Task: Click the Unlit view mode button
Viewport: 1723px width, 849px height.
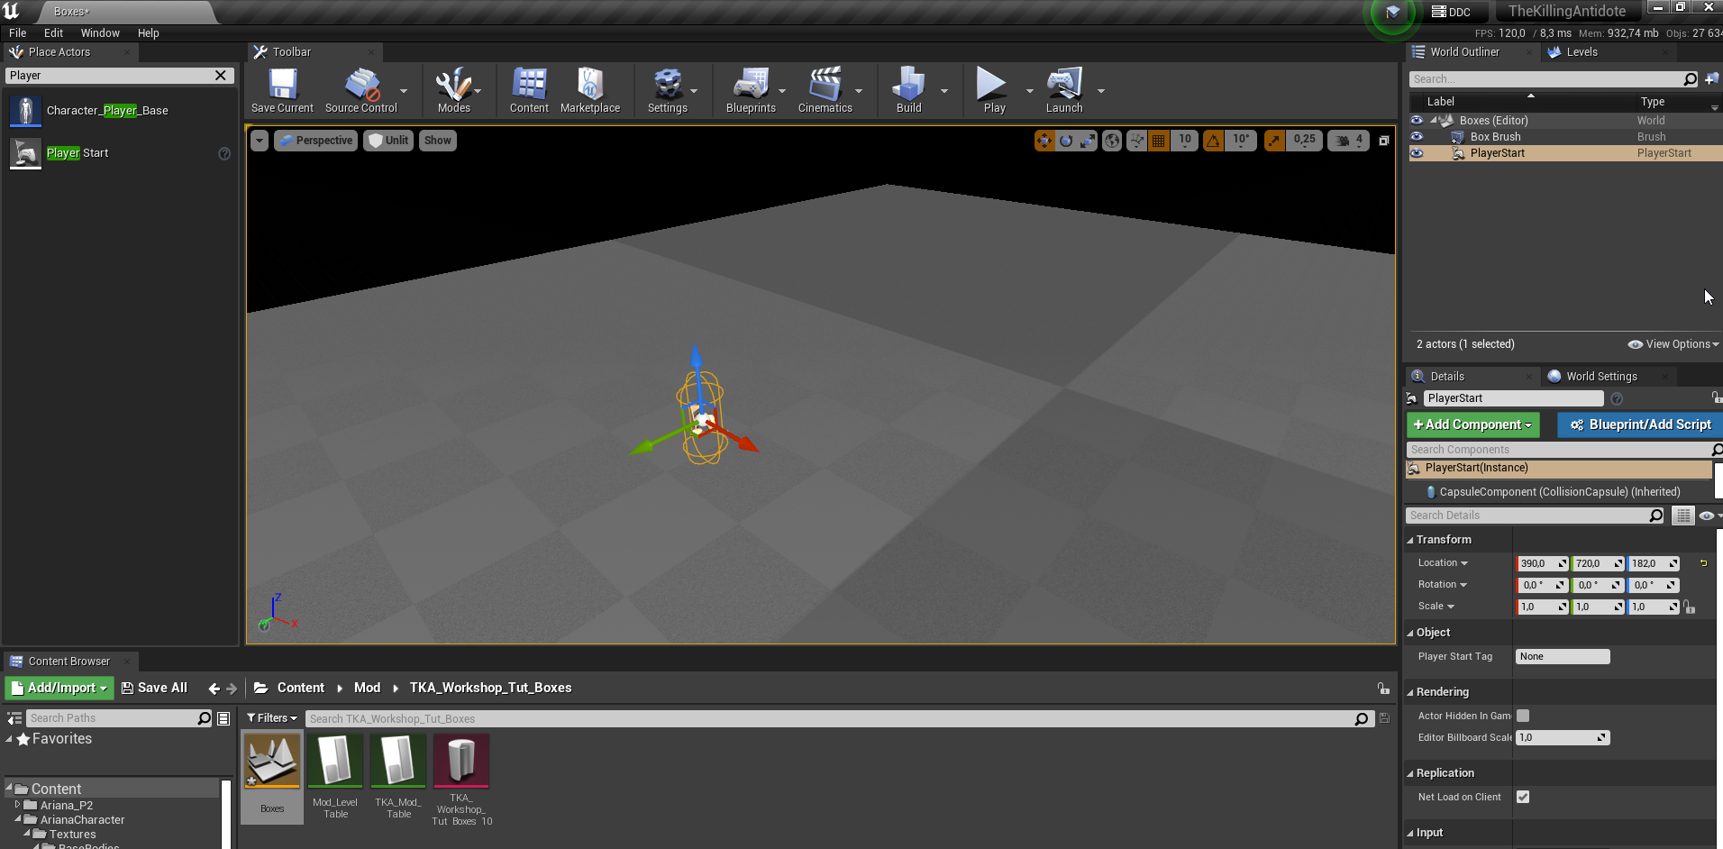Action: coord(388,141)
